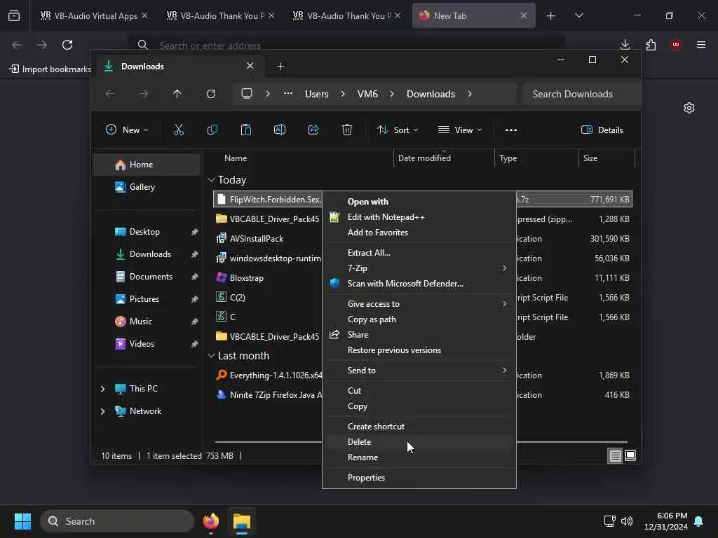Toggle the Details pane button
Viewport: 718px width, 538px height.
click(602, 130)
